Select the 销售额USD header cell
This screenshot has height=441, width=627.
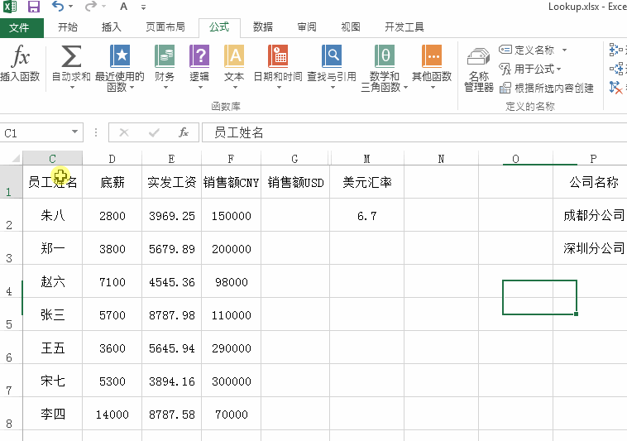[x=295, y=182]
